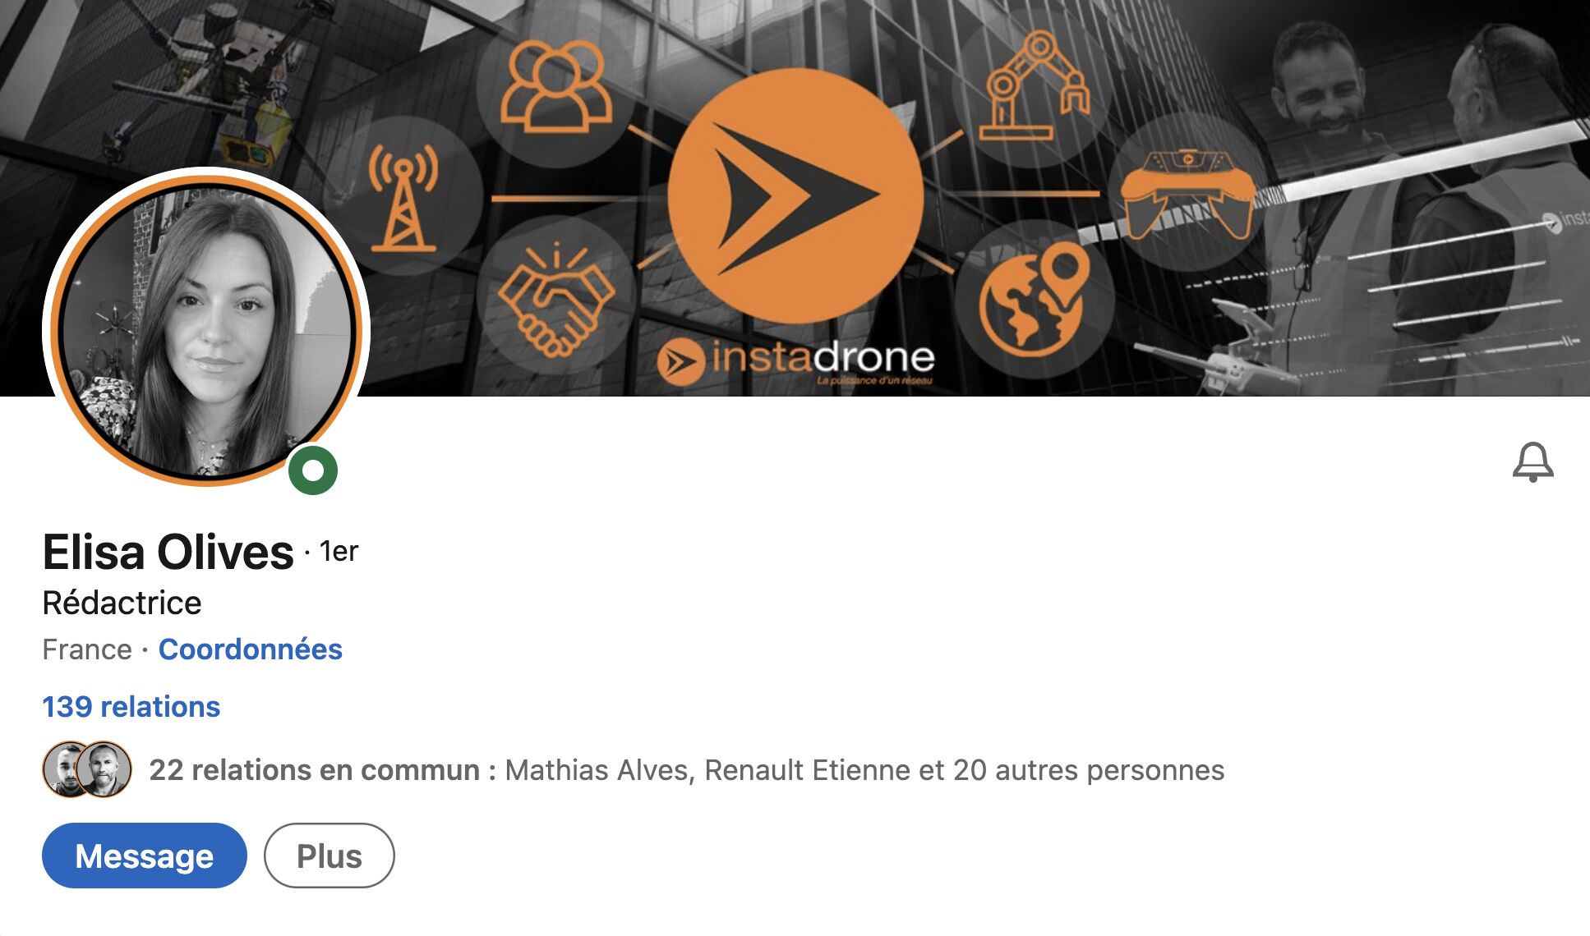
Task: Click mutual connection avatars thumbnail
Action: coord(87,769)
